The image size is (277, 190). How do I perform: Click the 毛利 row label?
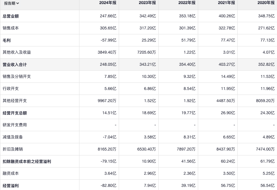pos(7,40)
